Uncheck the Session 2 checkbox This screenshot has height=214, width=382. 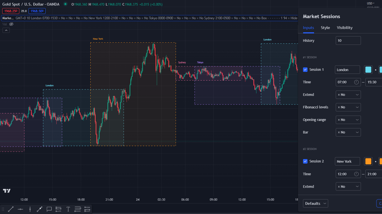pos(305,161)
